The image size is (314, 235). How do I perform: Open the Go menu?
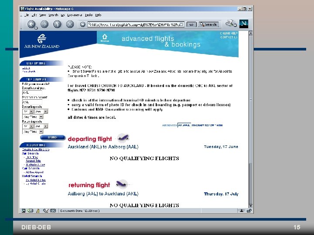[63, 15]
